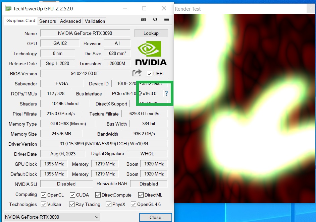Click the Technology value 8 nm

(58, 53)
